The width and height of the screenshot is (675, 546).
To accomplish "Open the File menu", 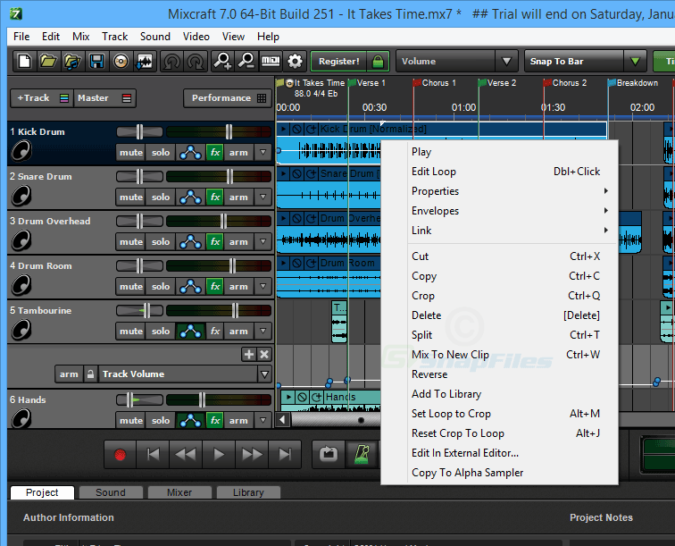I will point(21,37).
